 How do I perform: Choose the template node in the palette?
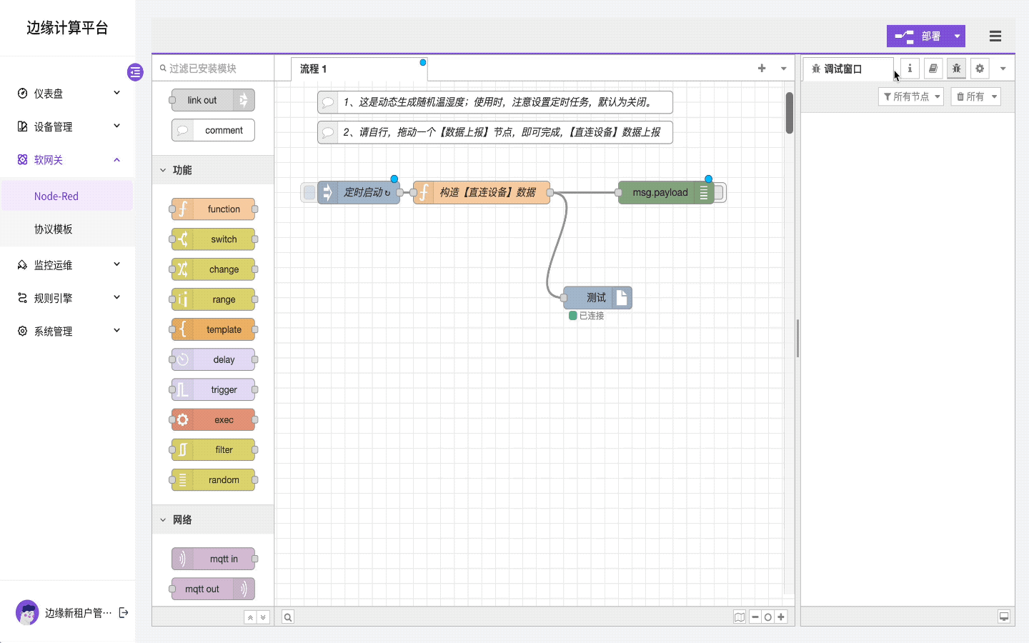coord(213,329)
